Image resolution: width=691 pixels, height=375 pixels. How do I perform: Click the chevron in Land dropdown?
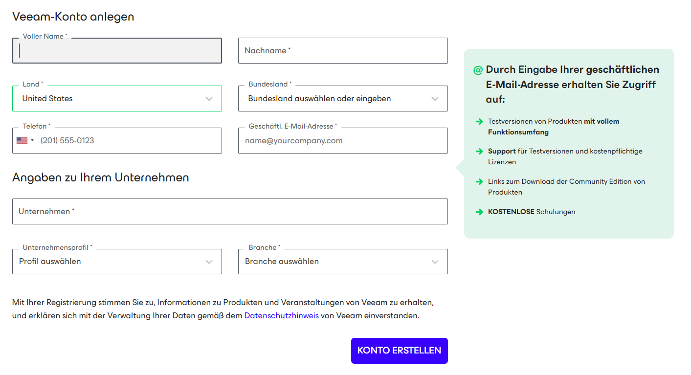pyautogui.click(x=209, y=99)
